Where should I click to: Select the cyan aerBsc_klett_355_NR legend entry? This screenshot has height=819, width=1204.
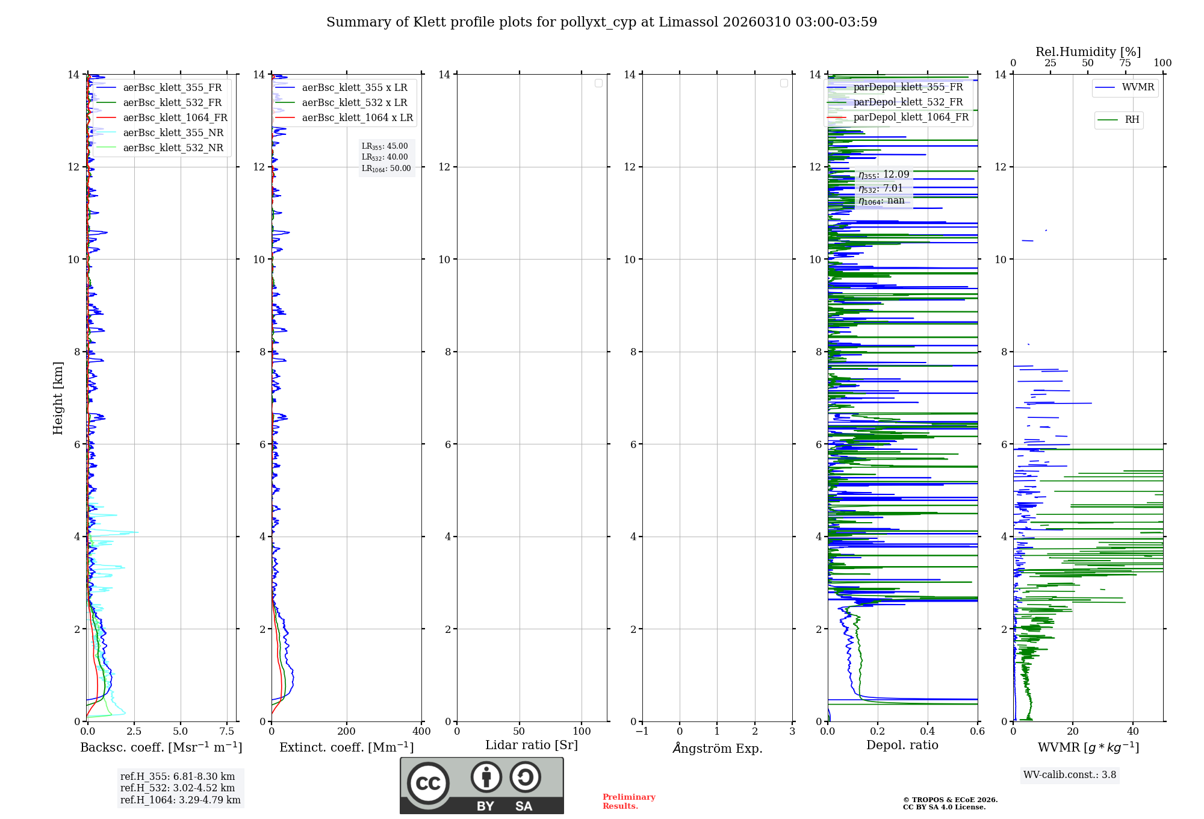coord(173,133)
